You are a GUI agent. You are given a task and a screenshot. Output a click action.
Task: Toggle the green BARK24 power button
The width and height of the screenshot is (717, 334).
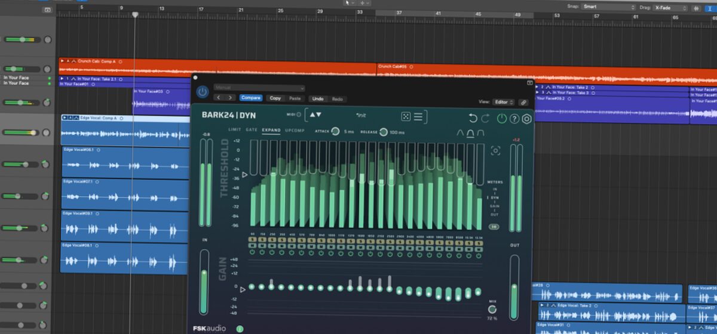click(x=502, y=119)
